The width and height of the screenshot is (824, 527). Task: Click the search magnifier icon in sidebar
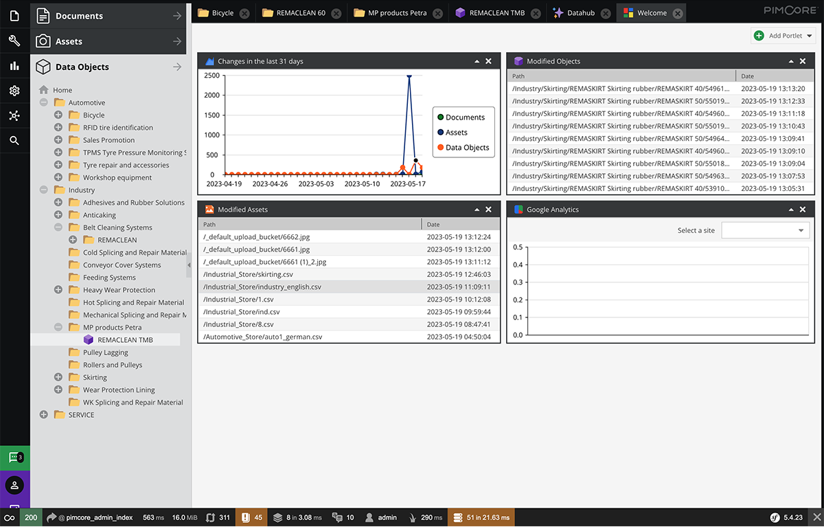tap(14, 141)
